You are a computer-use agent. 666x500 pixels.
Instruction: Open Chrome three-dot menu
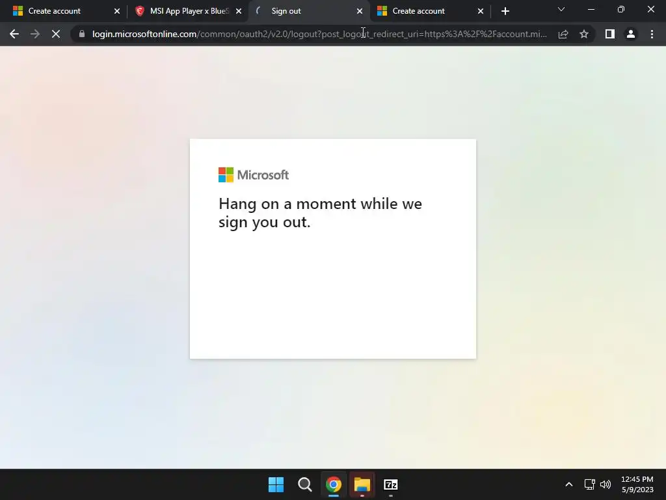652,34
